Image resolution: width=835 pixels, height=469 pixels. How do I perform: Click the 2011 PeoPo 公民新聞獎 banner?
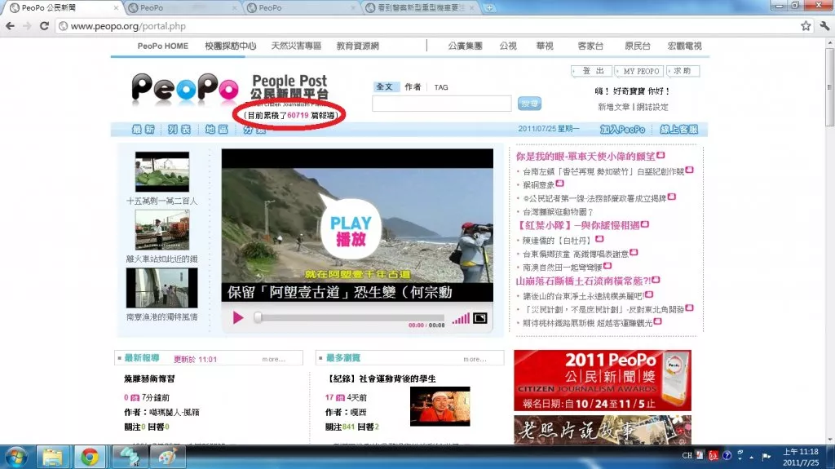[603, 380]
